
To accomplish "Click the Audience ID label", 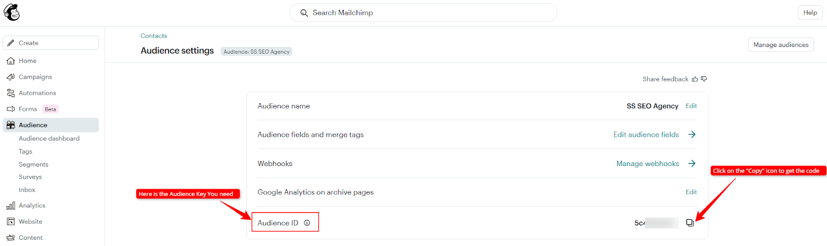I will pos(278,223).
